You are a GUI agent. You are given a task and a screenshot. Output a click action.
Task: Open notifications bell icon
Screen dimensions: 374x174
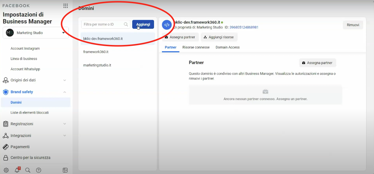point(17,170)
